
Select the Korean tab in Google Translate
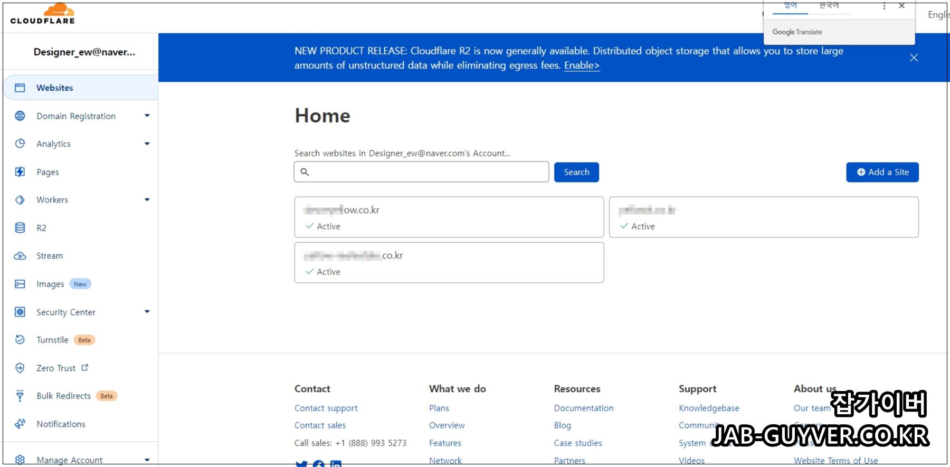(x=829, y=6)
